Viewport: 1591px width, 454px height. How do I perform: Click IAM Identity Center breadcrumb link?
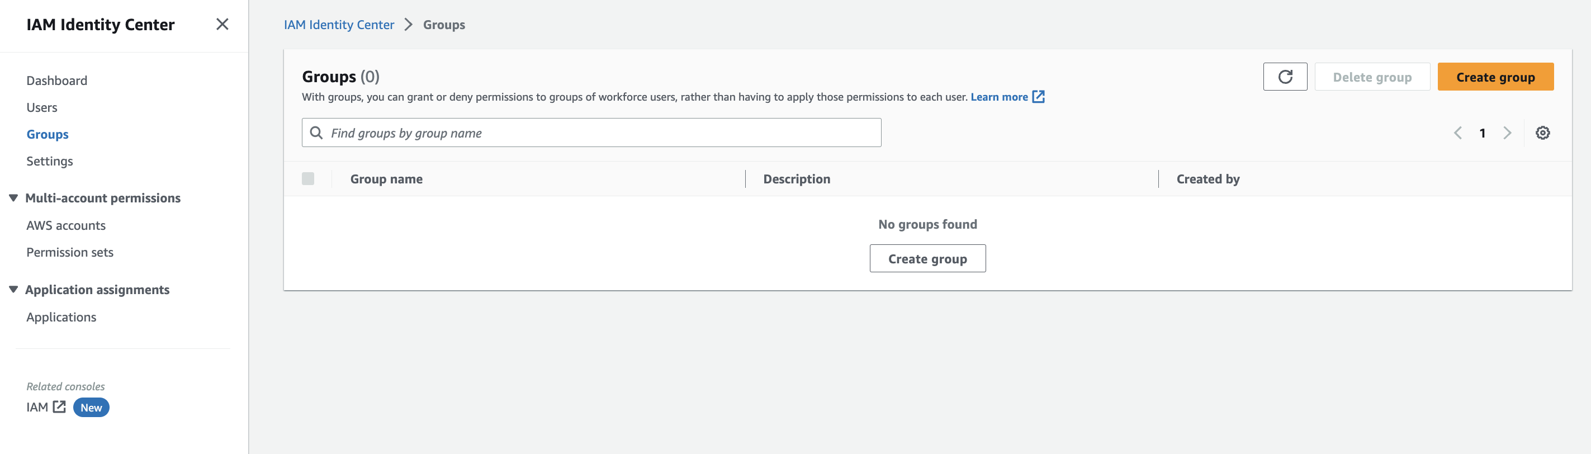click(339, 25)
